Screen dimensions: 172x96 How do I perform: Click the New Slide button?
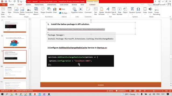pos(3,11)
